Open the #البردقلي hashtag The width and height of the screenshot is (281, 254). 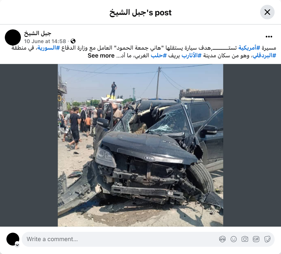[x=264, y=56]
